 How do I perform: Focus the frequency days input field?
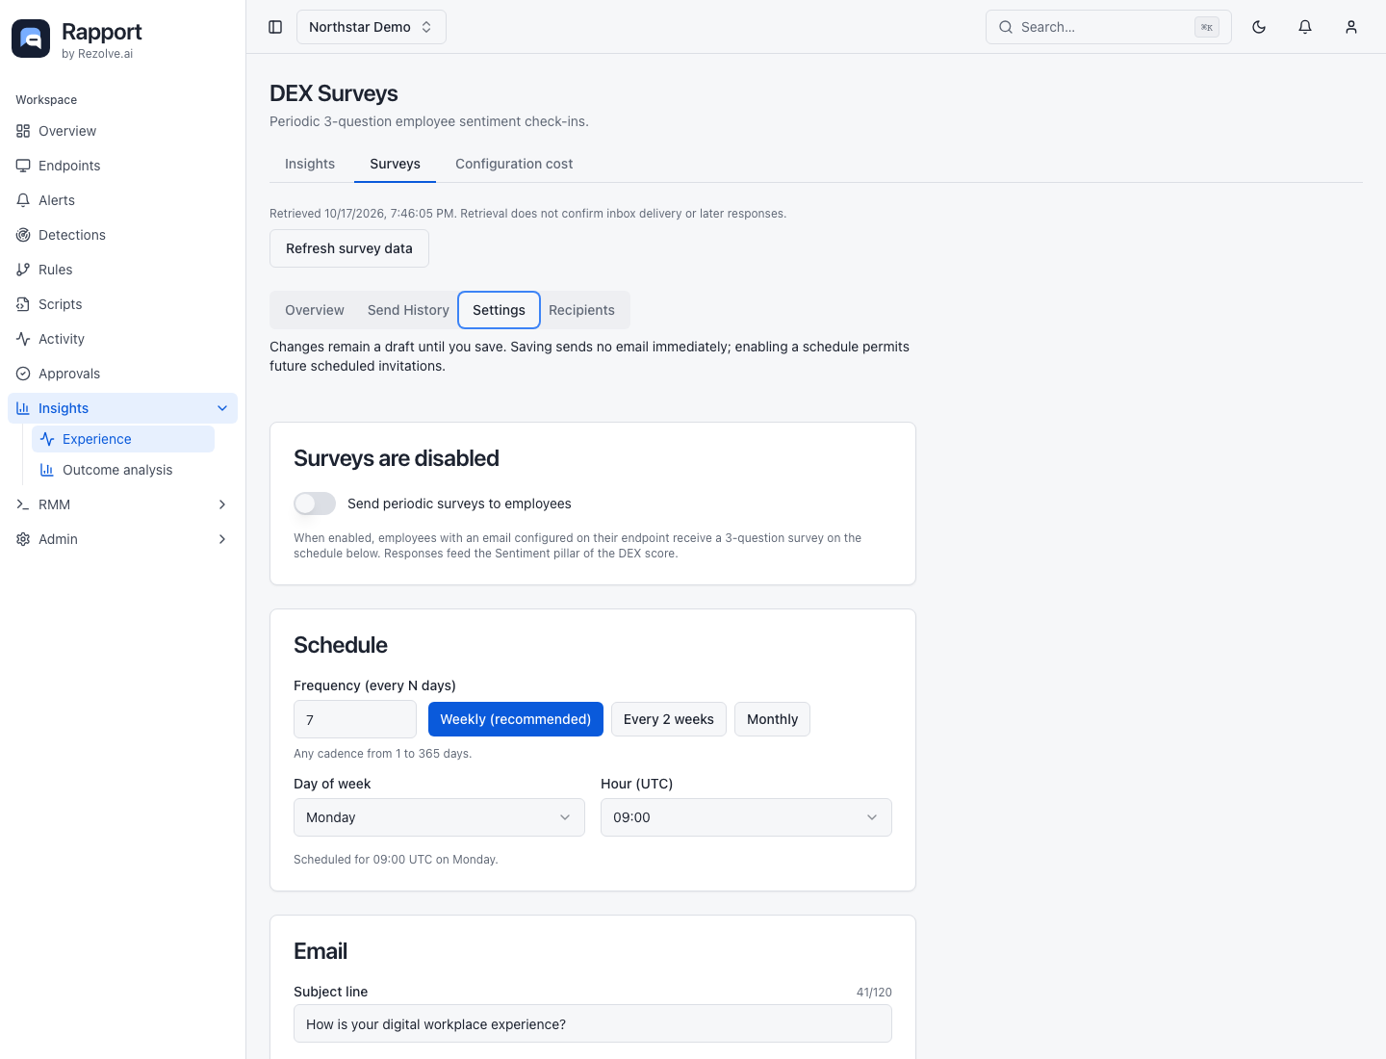(355, 719)
